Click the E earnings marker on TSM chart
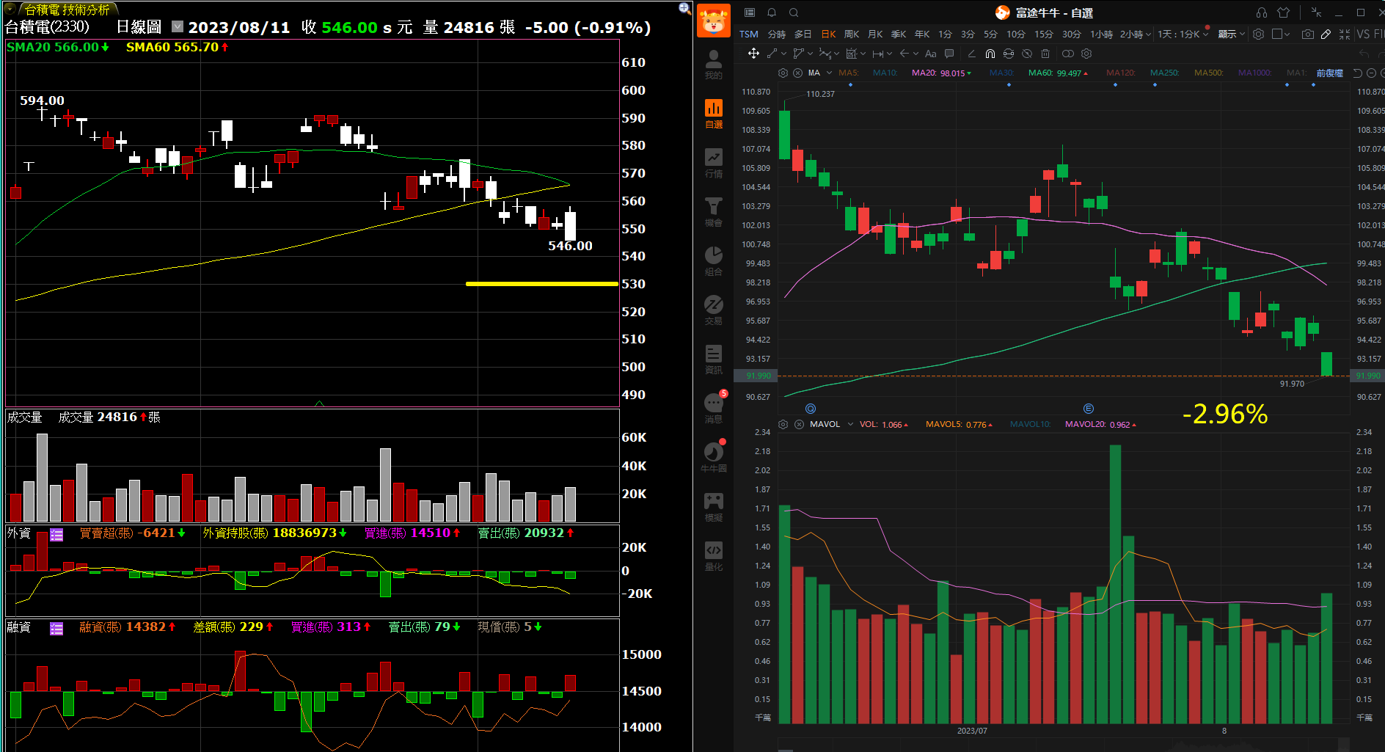 coord(1089,408)
